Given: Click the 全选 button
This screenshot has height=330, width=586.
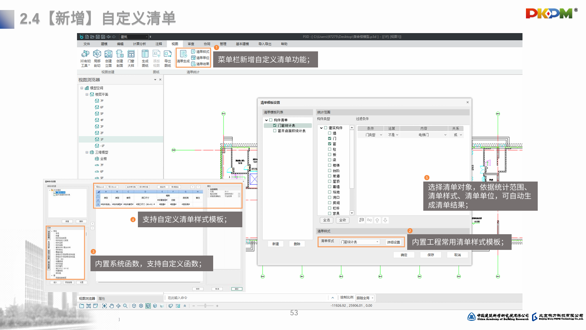Looking at the screenshot, I should (x=326, y=220).
